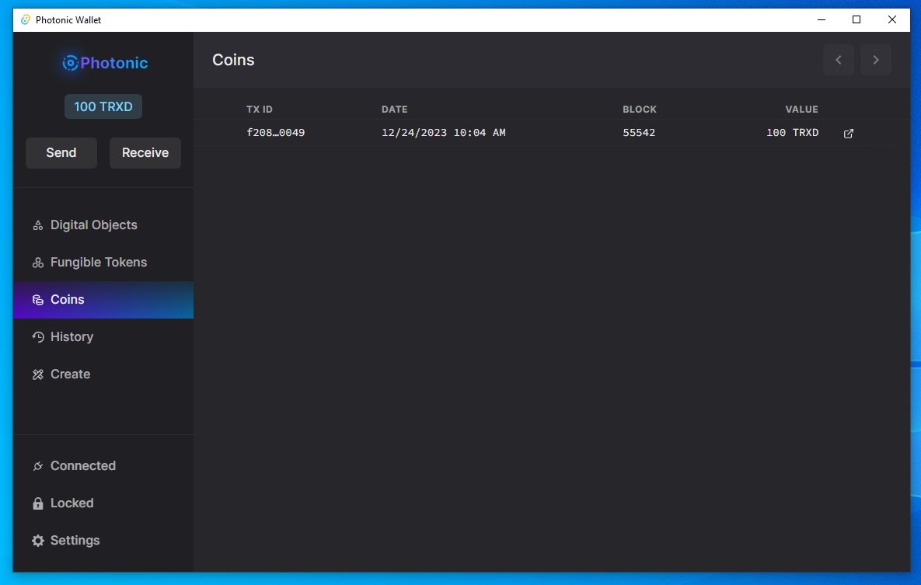Click the 100 TRXD value cell
This screenshot has width=921, height=585.
click(792, 133)
